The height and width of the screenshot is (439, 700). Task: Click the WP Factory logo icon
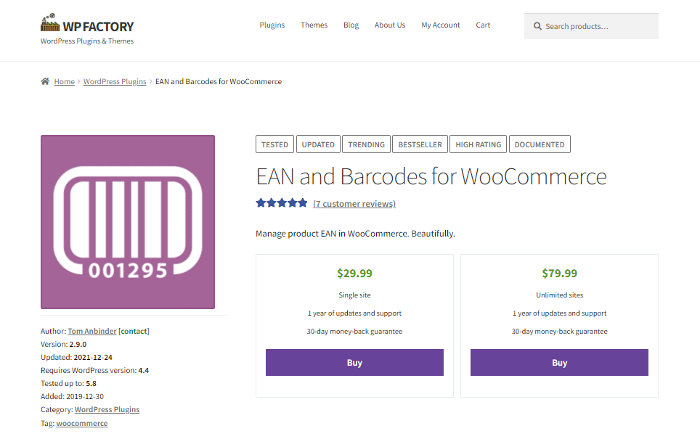pos(50,22)
